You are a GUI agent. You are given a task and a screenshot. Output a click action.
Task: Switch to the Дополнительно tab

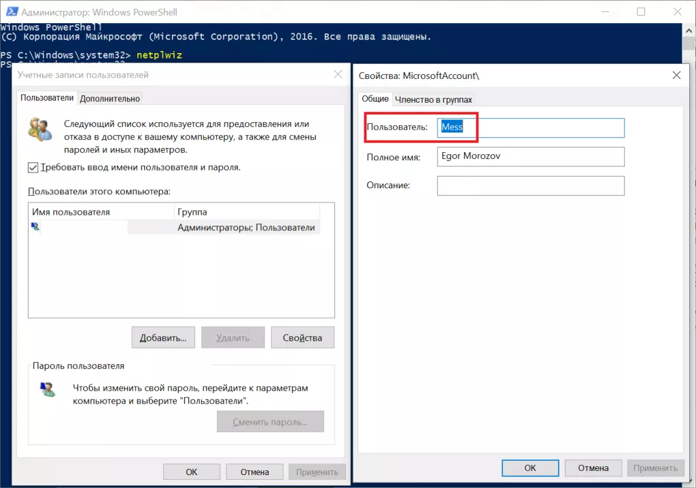(110, 99)
